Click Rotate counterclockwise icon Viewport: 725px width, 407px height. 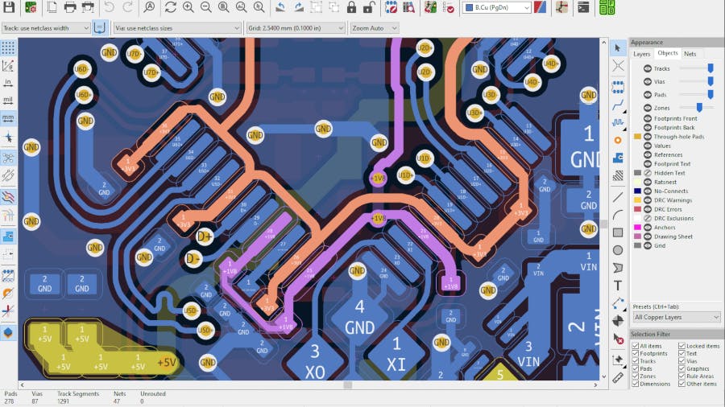click(x=280, y=7)
